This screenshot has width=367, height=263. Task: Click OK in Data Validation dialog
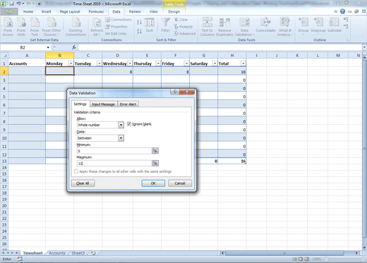[153, 183]
